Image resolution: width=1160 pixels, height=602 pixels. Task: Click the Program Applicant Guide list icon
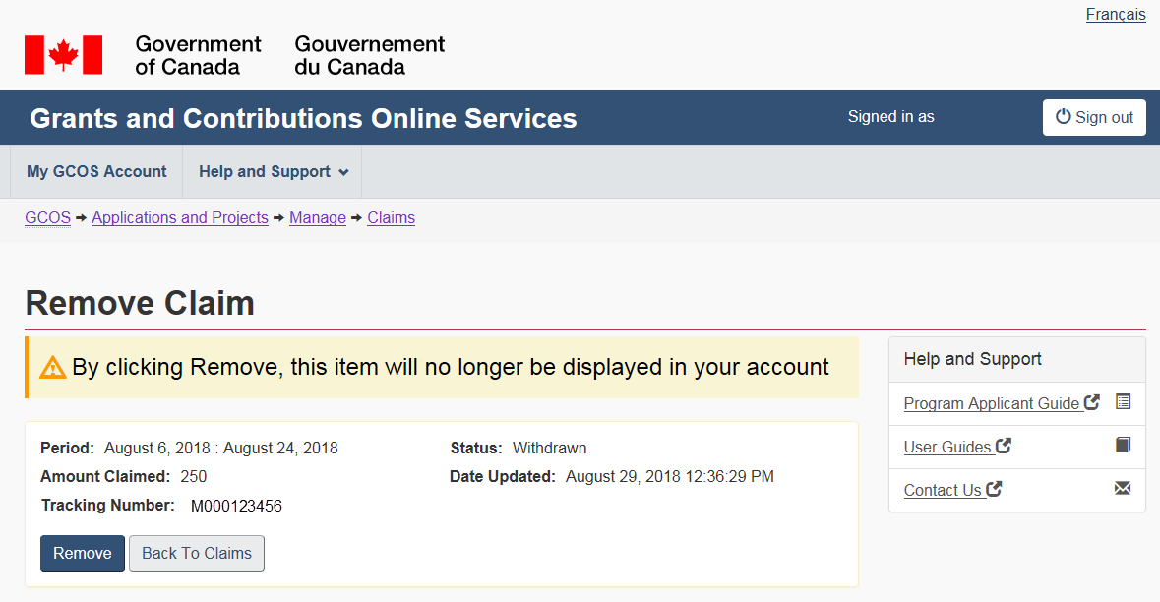1123,402
